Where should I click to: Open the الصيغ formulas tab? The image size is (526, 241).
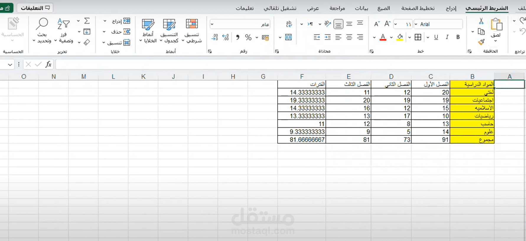(x=384, y=8)
